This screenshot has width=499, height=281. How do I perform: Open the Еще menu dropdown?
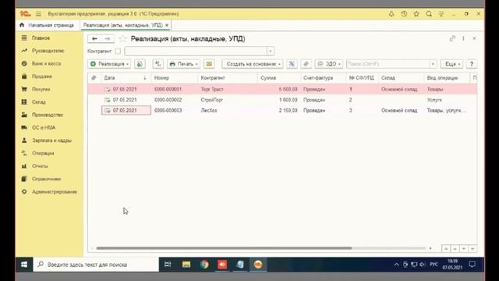(x=452, y=64)
